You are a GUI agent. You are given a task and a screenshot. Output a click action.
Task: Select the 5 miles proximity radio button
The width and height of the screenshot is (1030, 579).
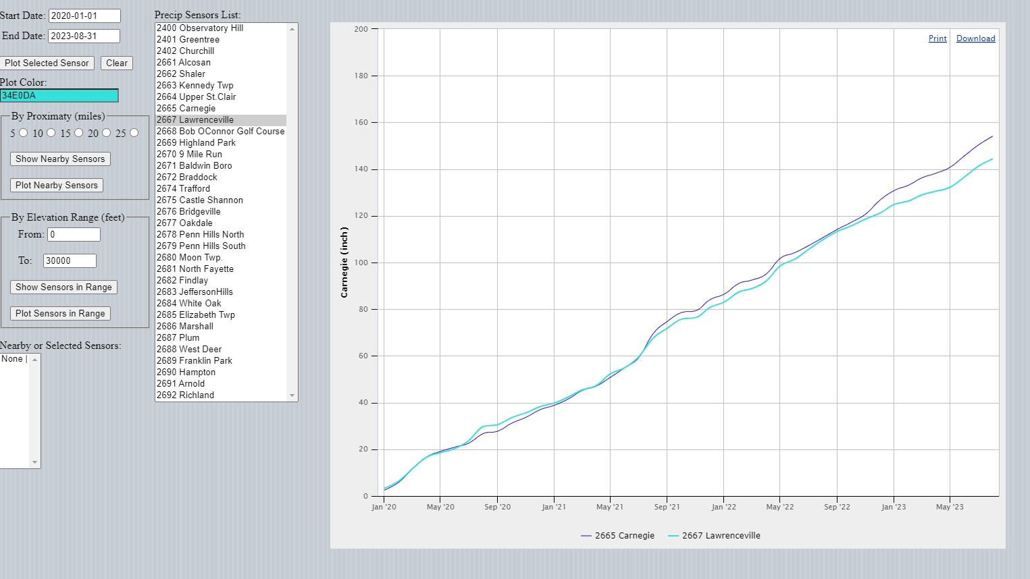click(24, 133)
